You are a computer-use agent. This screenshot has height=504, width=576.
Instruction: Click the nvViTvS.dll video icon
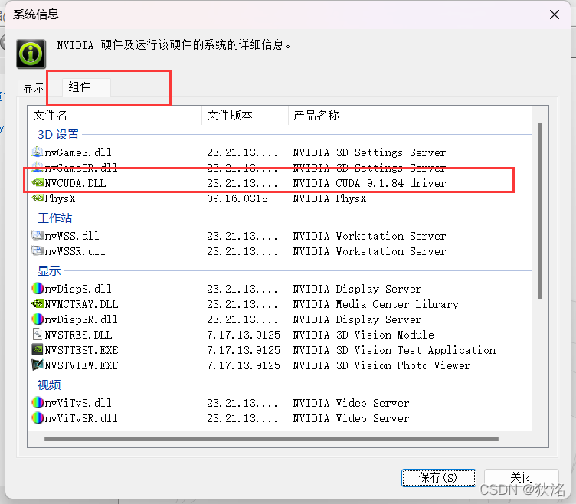click(x=38, y=403)
